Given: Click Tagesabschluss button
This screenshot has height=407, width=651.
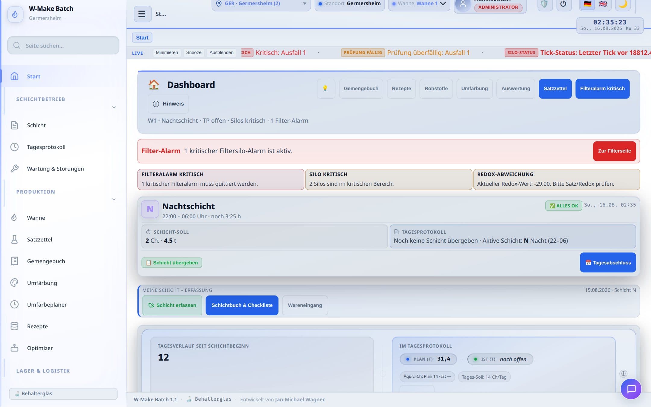Looking at the screenshot, I should [x=608, y=262].
